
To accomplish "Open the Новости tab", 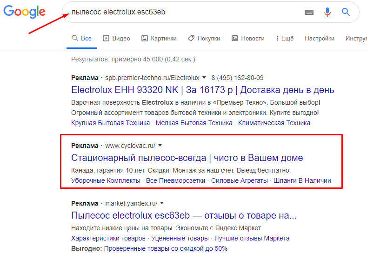I will pyautogui.click(x=248, y=39).
